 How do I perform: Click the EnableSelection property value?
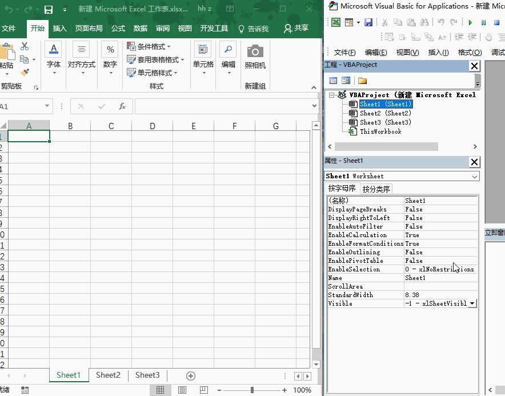point(440,269)
